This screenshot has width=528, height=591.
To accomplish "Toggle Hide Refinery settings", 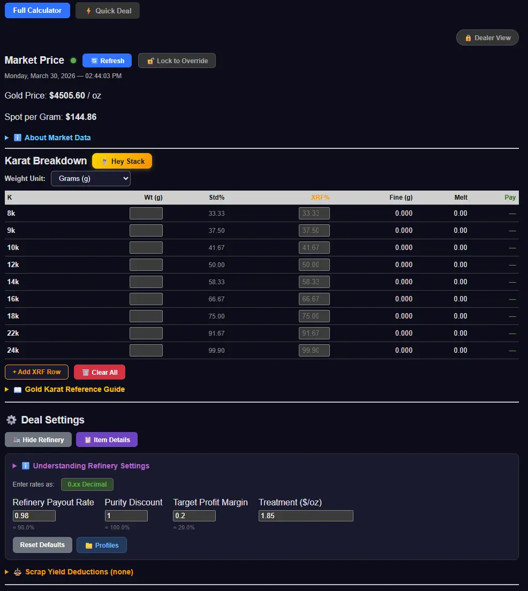I will pyautogui.click(x=38, y=440).
